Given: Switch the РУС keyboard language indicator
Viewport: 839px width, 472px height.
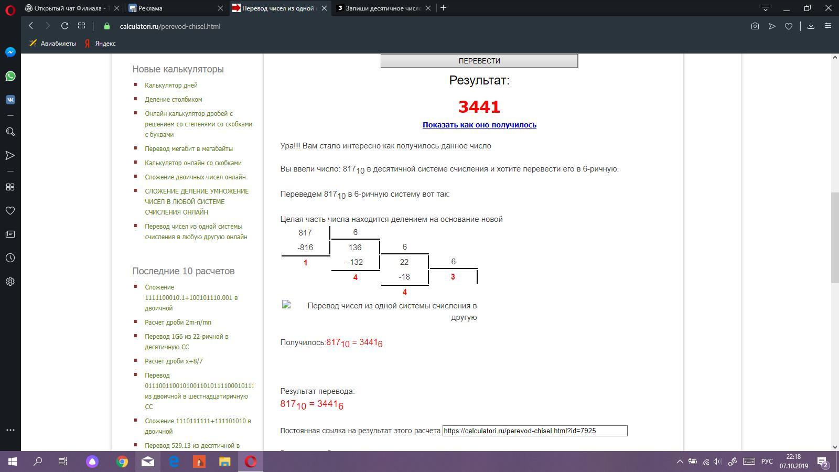Looking at the screenshot, I should pyautogui.click(x=767, y=462).
